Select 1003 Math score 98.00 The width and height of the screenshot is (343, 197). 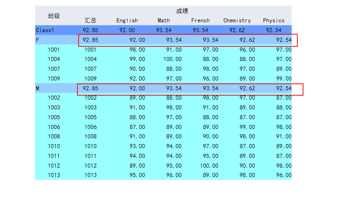pos(174,107)
